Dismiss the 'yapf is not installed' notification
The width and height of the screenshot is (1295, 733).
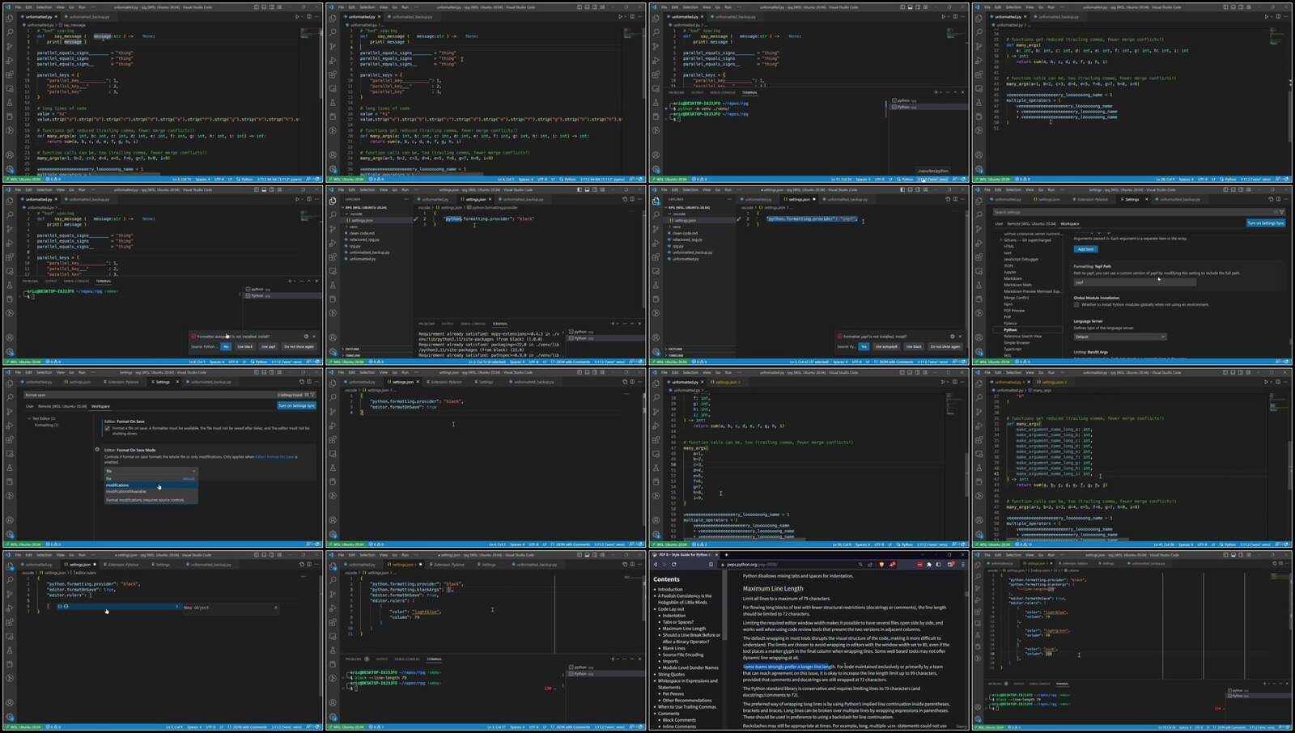960,337
